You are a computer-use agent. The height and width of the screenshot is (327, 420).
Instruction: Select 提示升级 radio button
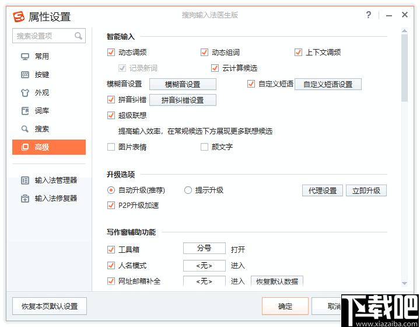pos(188,190)
